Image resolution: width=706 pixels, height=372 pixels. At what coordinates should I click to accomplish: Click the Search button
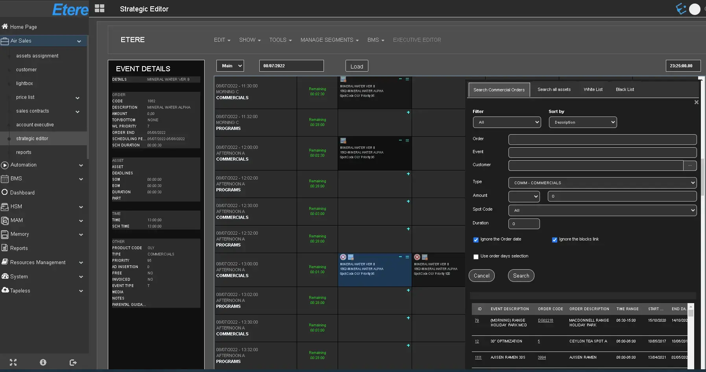coord(521,276)
